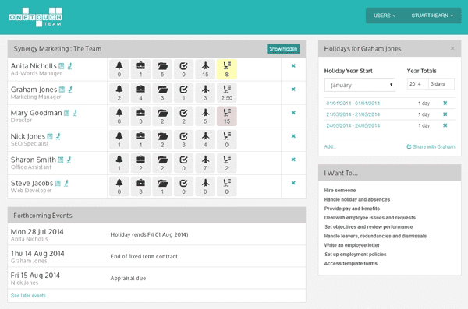Open Anita Nicholls' airplane holidays icon

[205, 69]
